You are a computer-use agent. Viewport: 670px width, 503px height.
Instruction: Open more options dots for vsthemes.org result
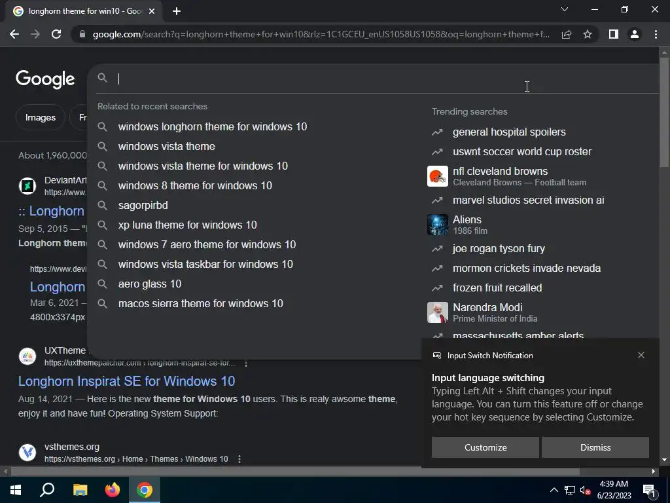pos(239,459)
